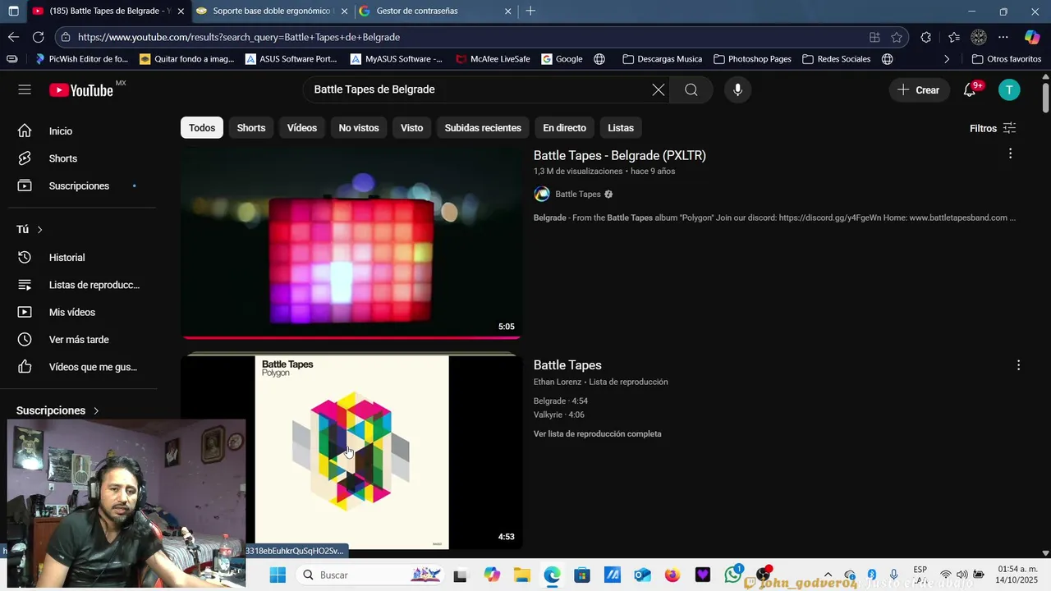Image resolution: width=1051 pixels, height=591 pixels.
Task: Open the Copilot icon in Edge toolbar
Action: [1032, 37]
